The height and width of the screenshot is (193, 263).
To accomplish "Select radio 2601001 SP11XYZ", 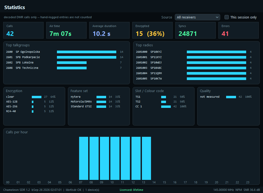I will pyautogui.click(x=194, y=57).
